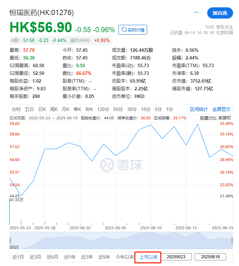Switch chart to 五日 view
This screenshot has height=266, width=239.
coord(29,109)
